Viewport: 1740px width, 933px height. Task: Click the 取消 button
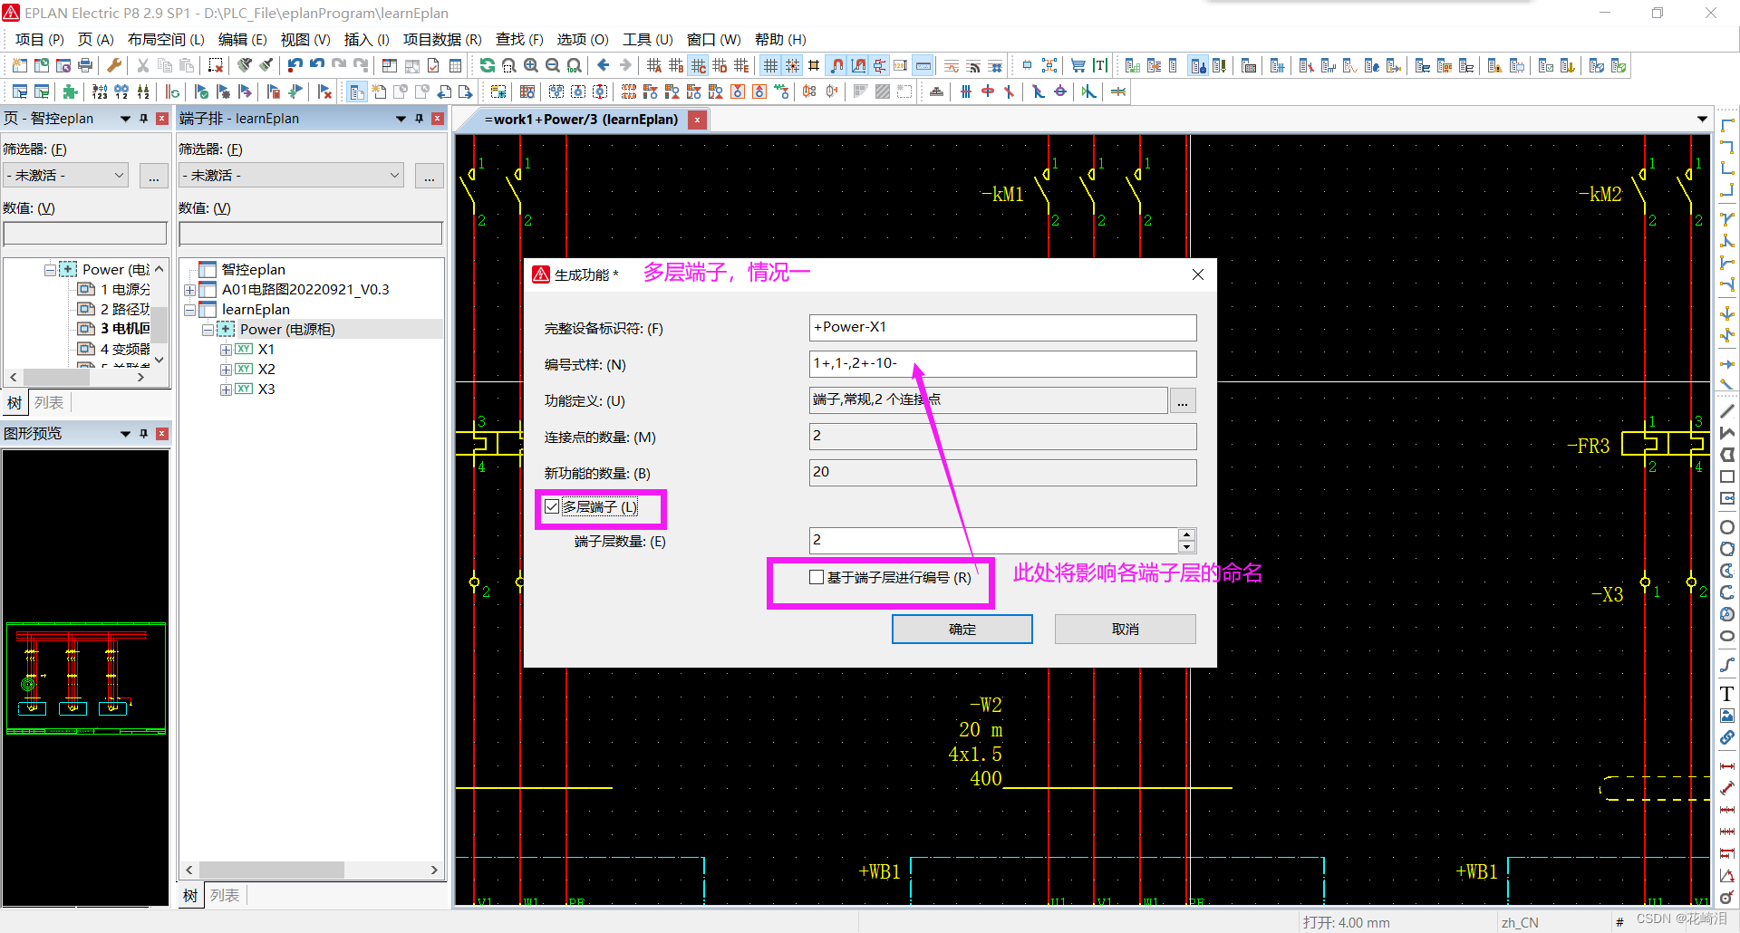1125,629
